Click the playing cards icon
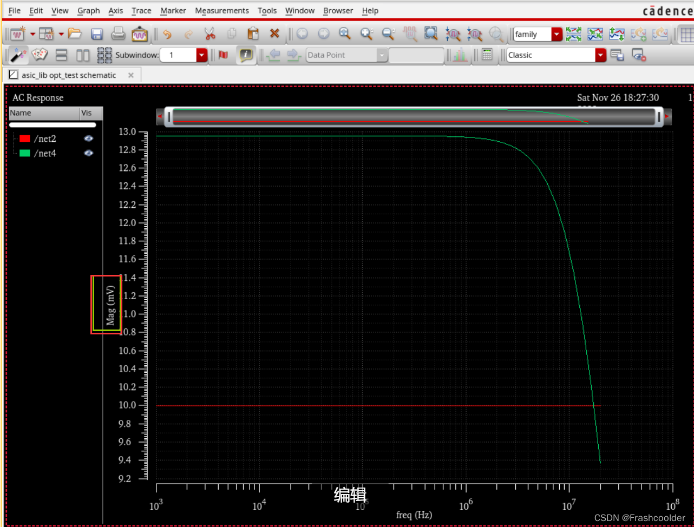 click(x=40, y=55)
